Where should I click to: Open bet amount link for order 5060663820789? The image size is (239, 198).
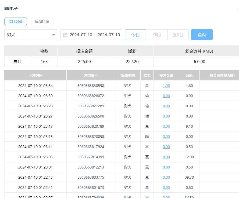coord(166,126)
